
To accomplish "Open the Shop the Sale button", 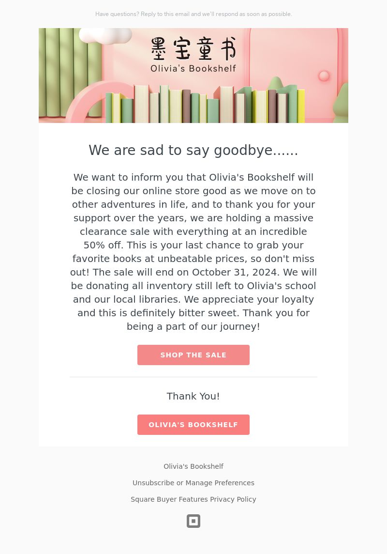I will (193, 355).
